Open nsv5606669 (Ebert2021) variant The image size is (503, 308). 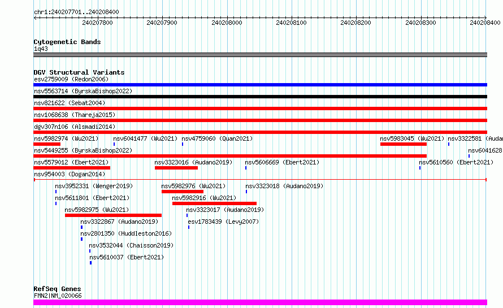282,162
